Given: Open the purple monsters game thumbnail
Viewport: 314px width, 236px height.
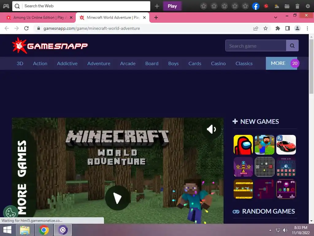Looking at the screenshot, I should point(286,189).
